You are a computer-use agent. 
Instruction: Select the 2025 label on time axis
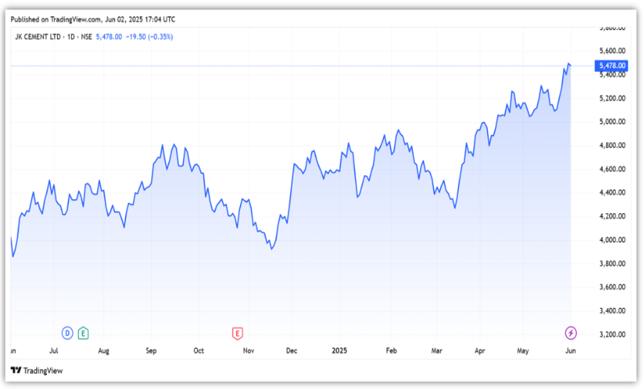(341, 350)
